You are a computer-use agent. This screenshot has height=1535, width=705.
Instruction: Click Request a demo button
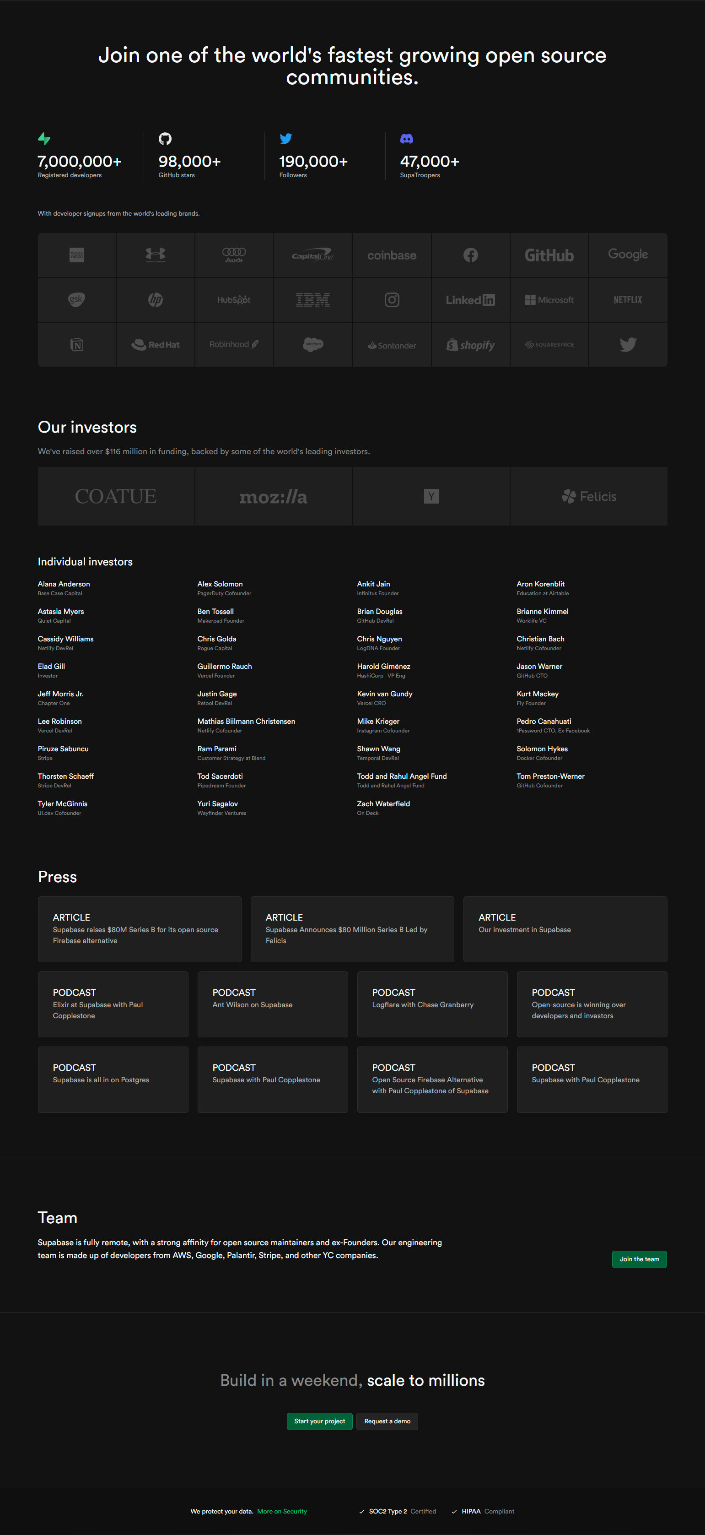(387, 1421)
